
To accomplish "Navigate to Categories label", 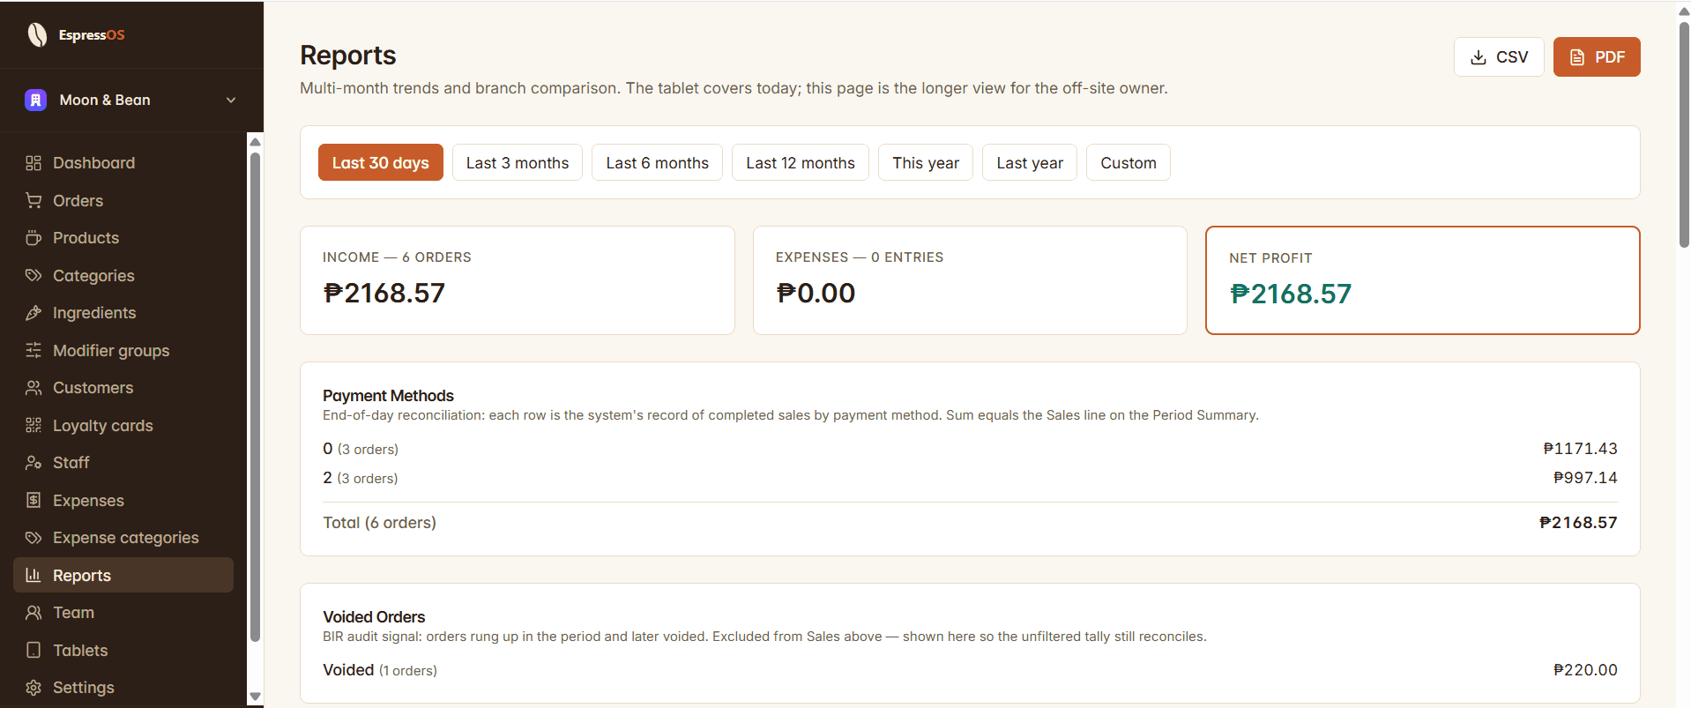I will [x=93, y=276].
